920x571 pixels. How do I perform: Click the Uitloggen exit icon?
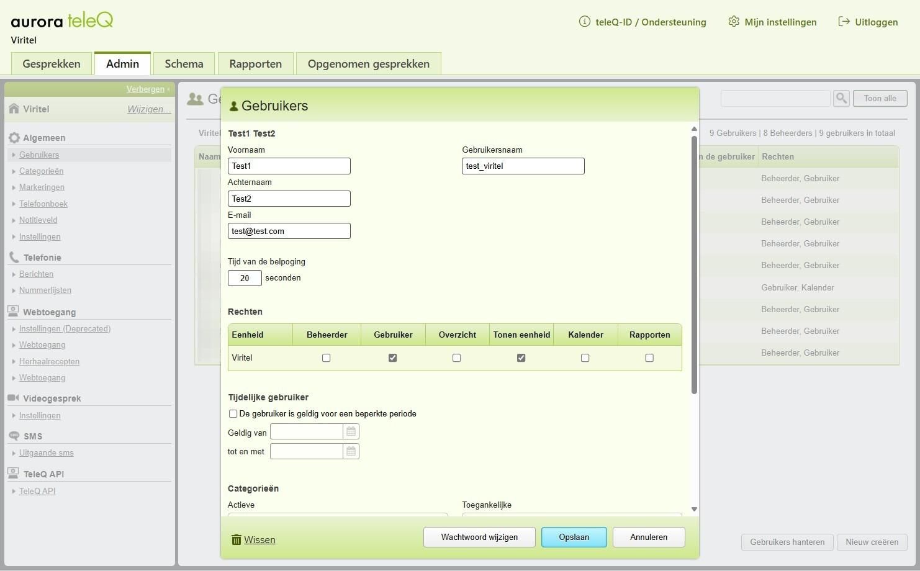click(844, 22)
